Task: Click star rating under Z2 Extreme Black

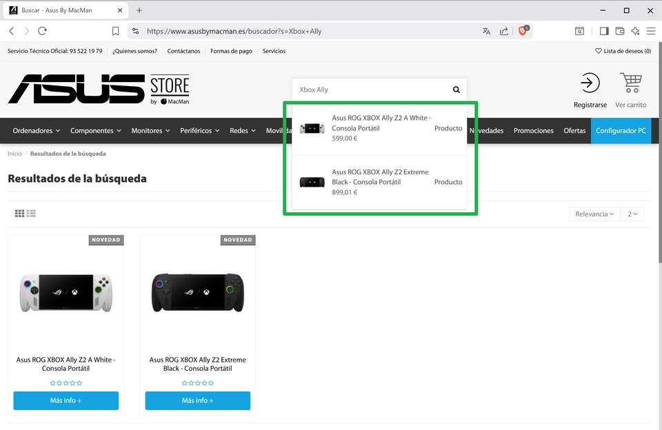Action: click(198, 383)
